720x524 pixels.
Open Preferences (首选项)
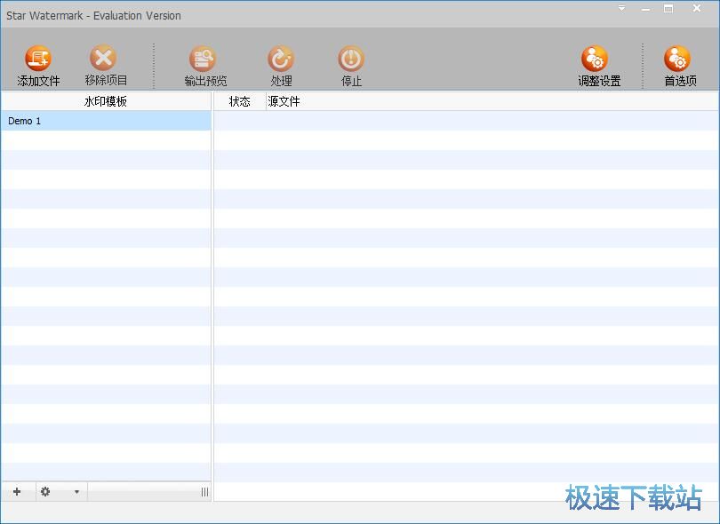[x=677, y=60]
